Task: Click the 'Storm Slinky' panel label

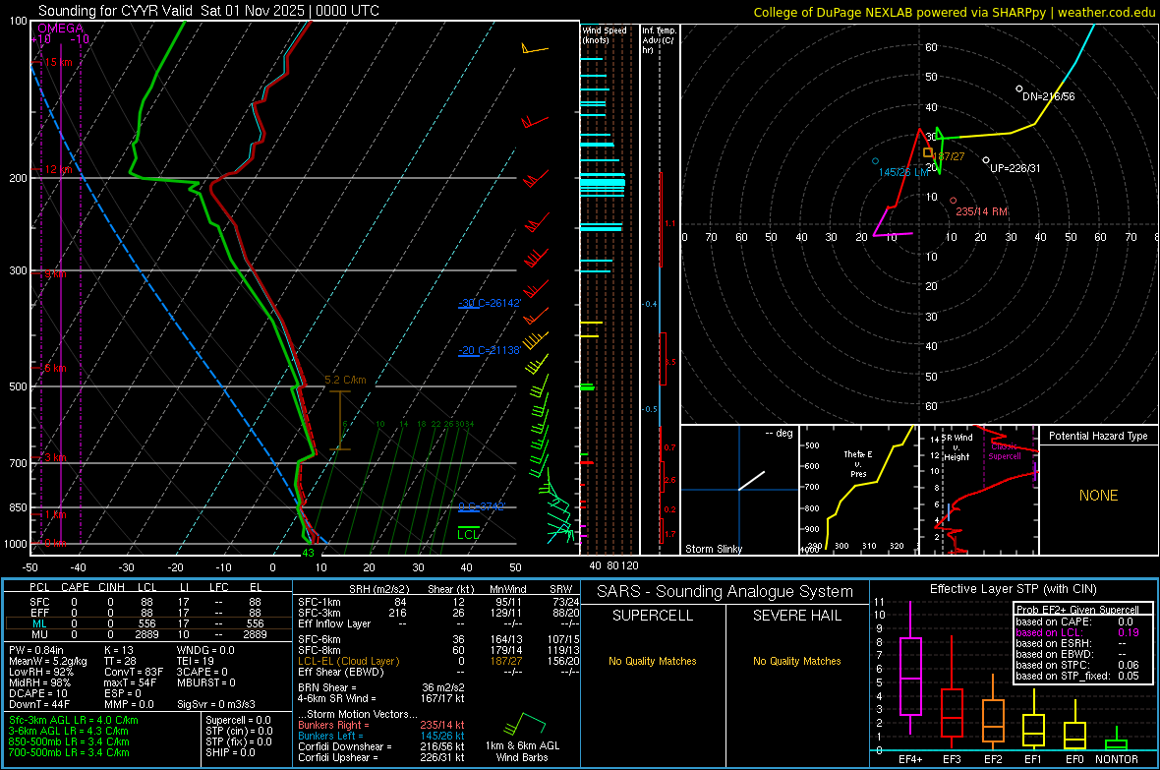Action: [x=713, y=549]
